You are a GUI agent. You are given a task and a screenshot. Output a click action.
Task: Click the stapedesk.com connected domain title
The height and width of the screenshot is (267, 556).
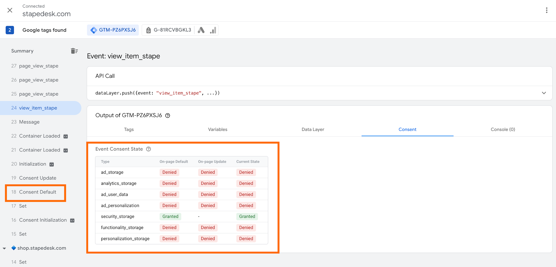46,14
